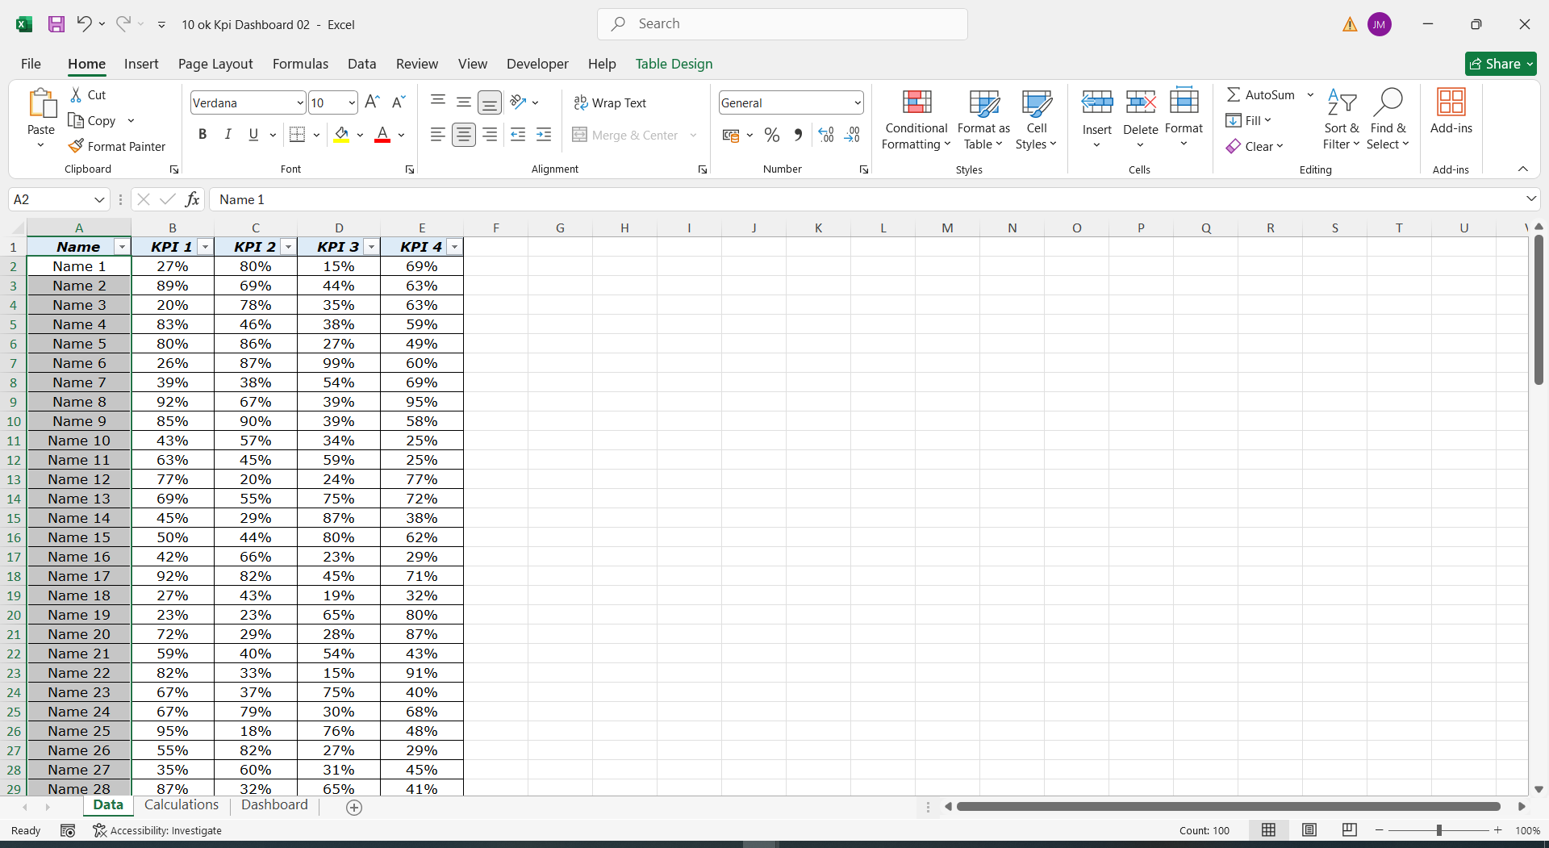Open Format as Table gallery
Viewport: 1549px width, 848px height.
(983, 119)
